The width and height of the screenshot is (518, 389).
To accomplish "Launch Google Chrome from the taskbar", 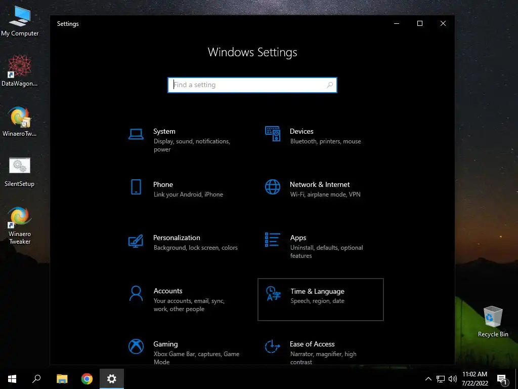I will (87, 379).
